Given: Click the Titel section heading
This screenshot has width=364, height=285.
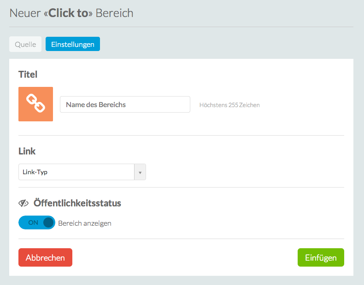Looking at the screenshot, I should [28, 74].
